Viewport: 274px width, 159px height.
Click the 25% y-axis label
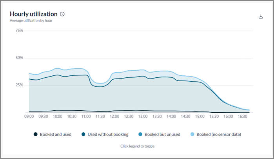(19, 85)
